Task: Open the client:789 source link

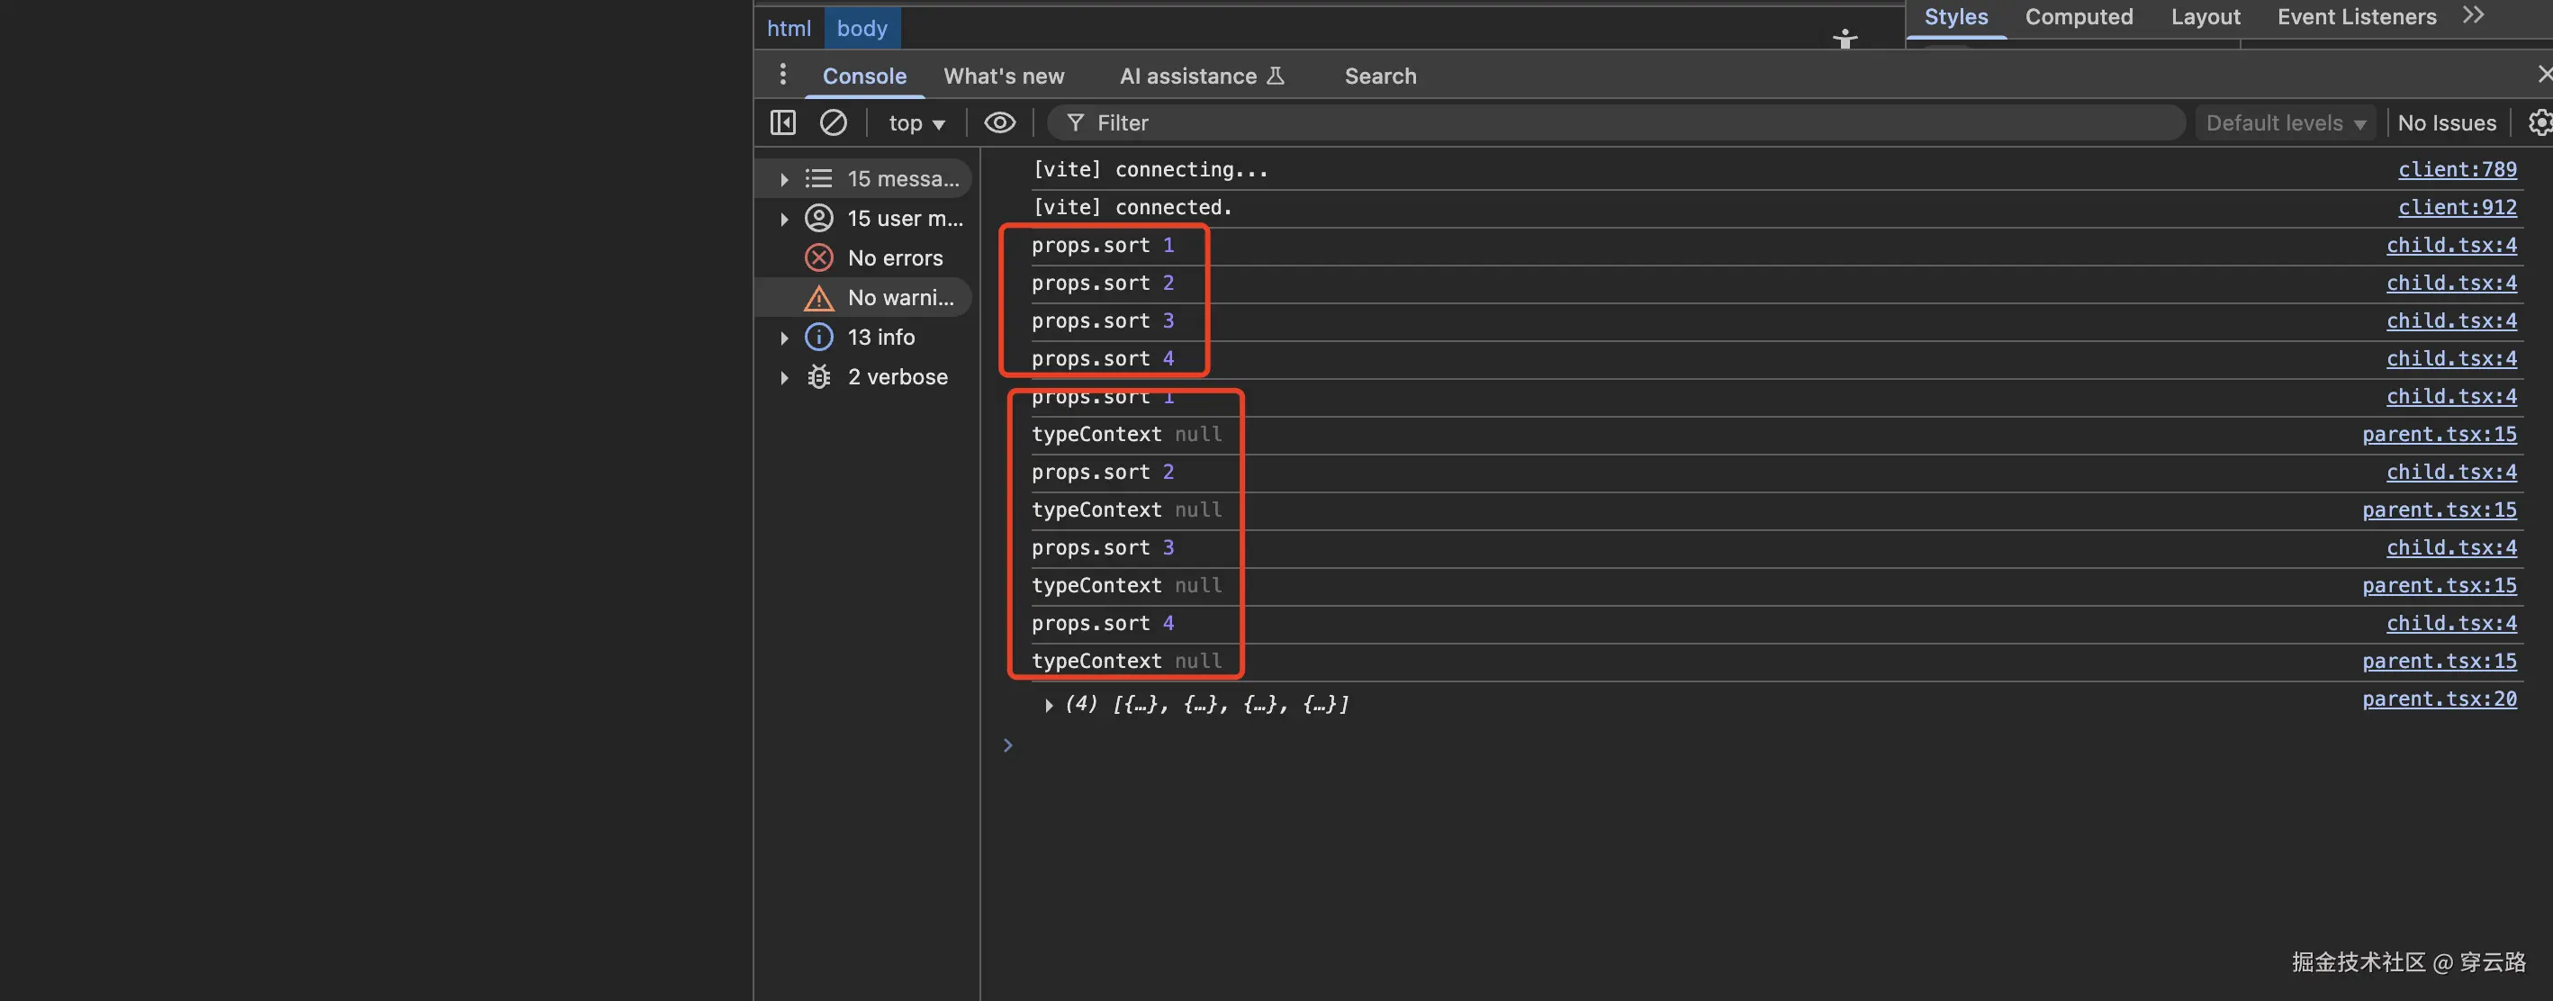Action: tap(2456, 169)
